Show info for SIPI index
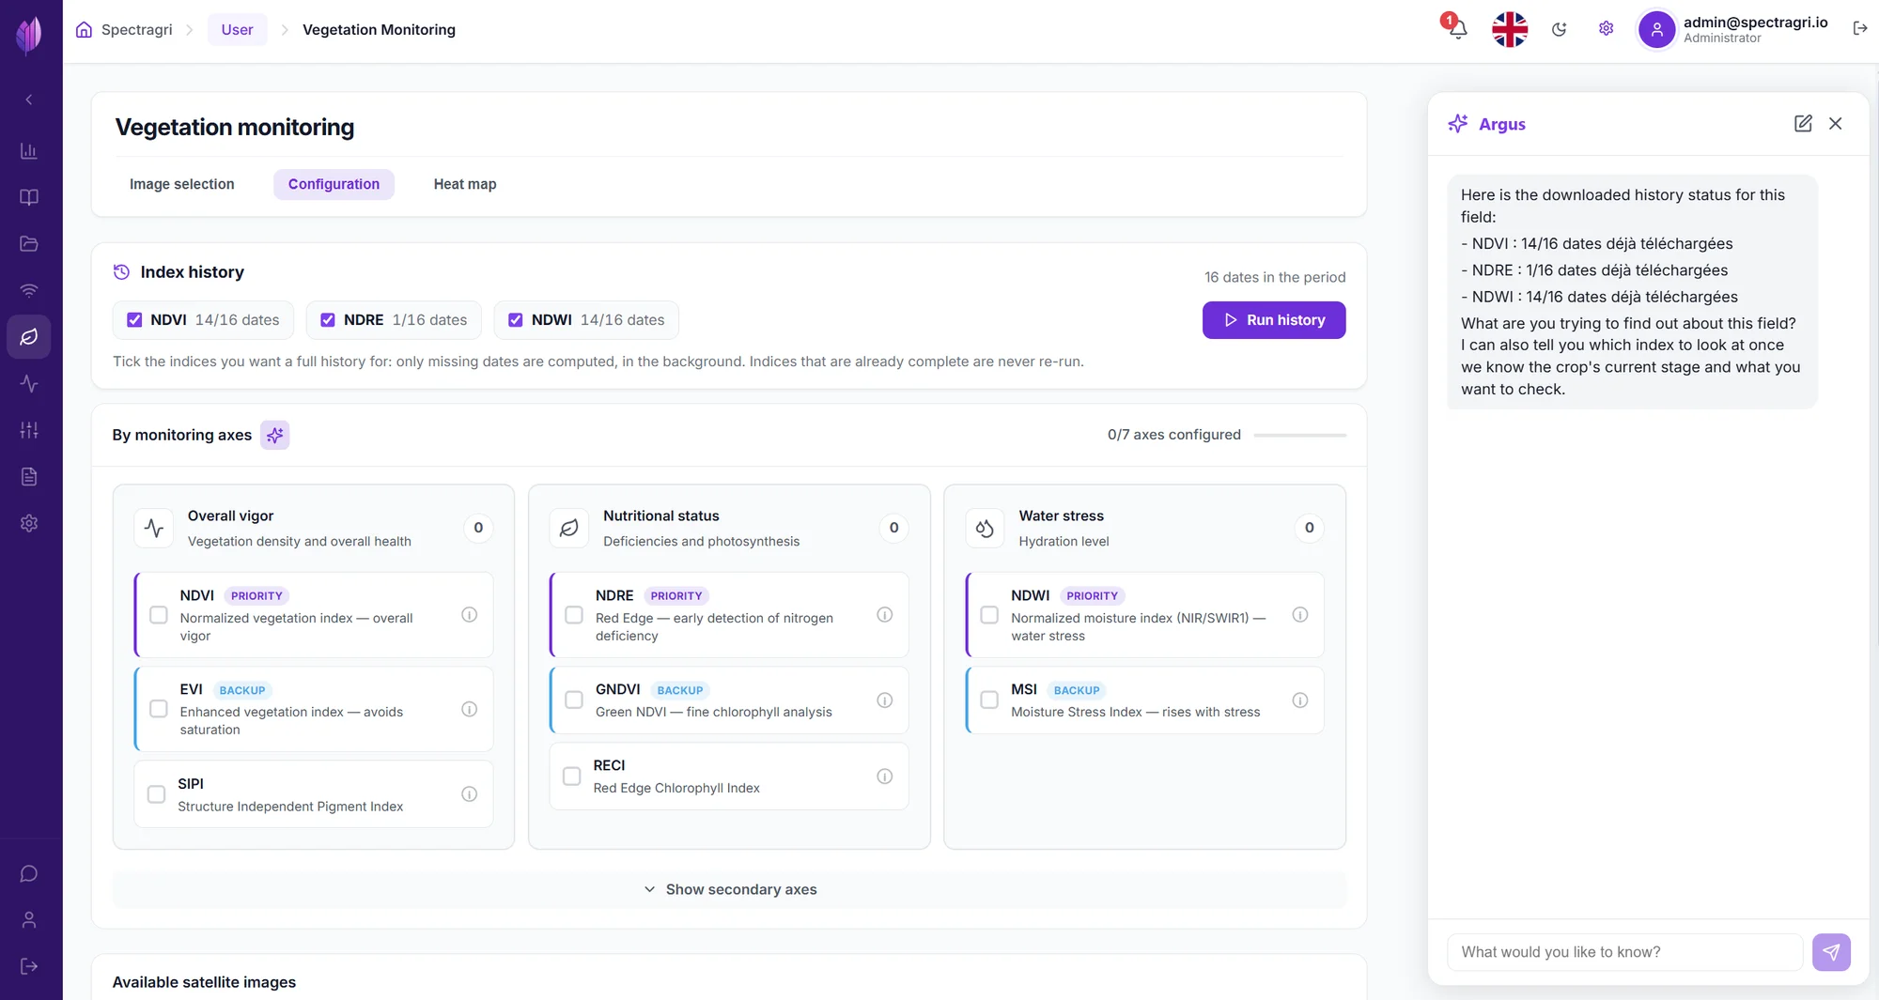The height and width of the screenshot is (1000, 1879). (x=470, y=794)
